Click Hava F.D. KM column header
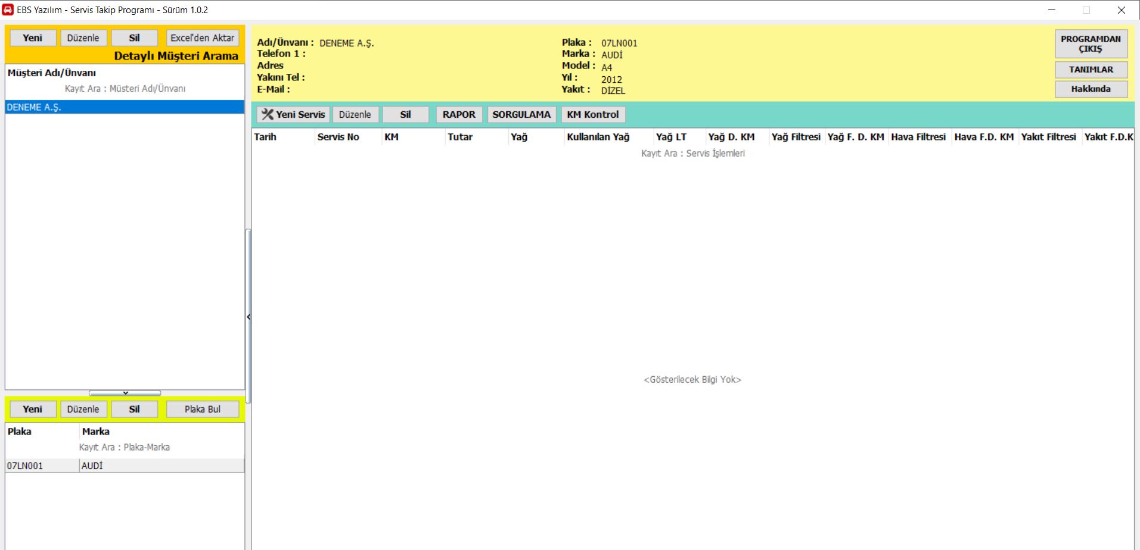Image resolution: width=1140 pixels, height=550 pixels. tap(985, 137)
